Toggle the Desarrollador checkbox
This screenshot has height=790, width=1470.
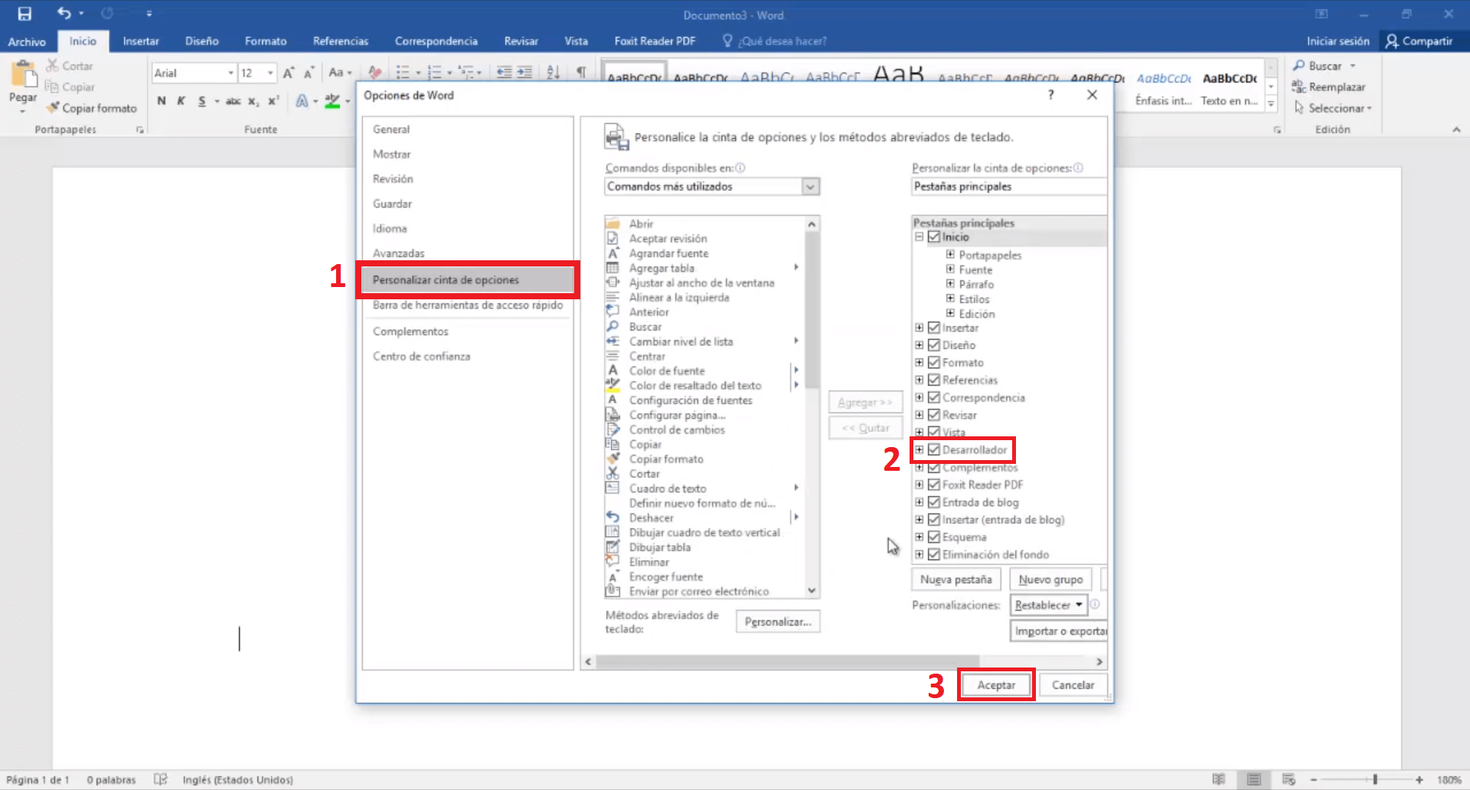point(933,449)
